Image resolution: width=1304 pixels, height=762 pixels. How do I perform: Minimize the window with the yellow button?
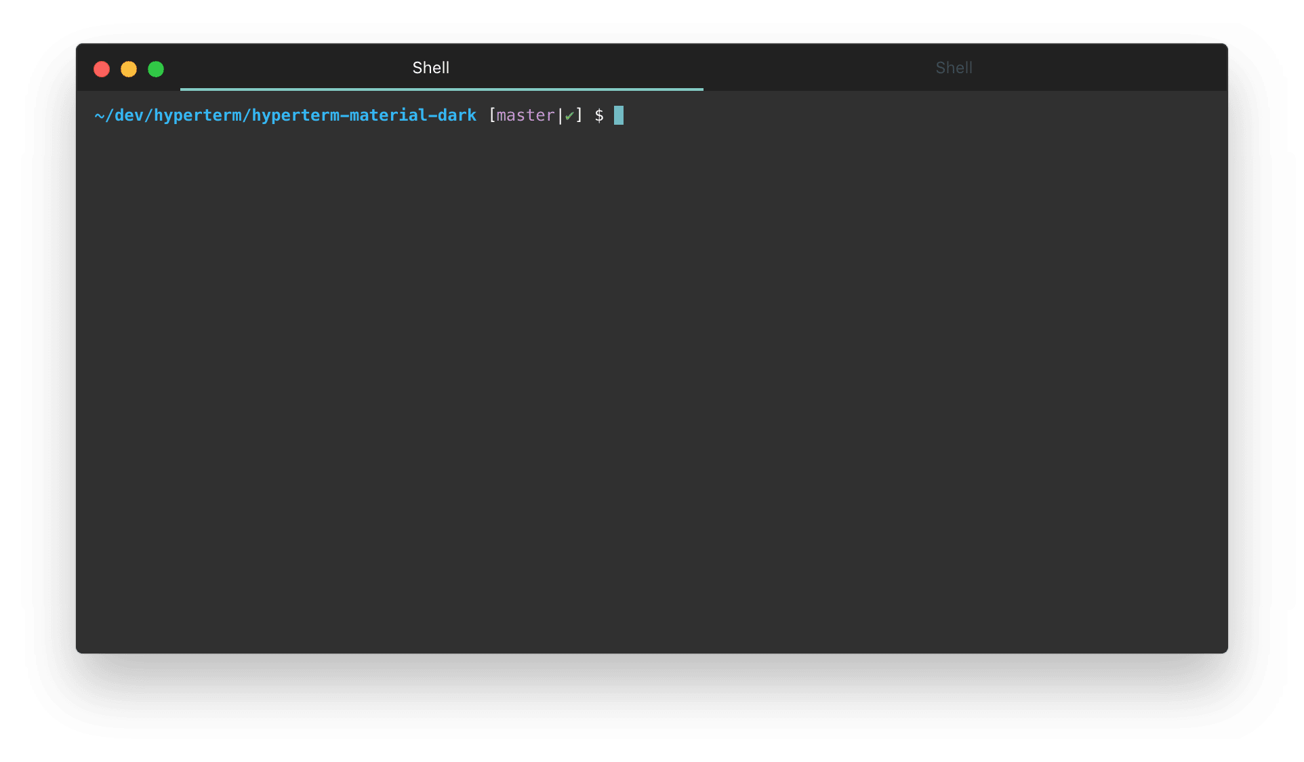pos(129,69)
